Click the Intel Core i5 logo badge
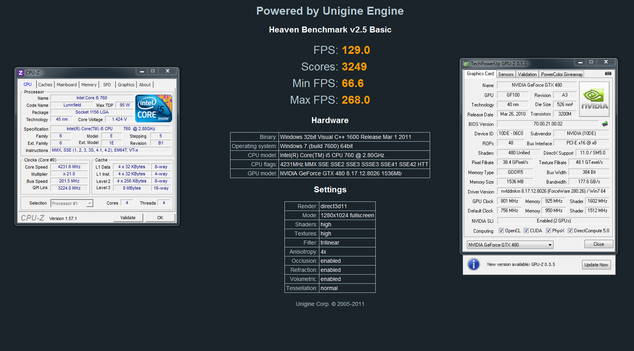This screenshot has width=634, height=351. tap(154, 108)
